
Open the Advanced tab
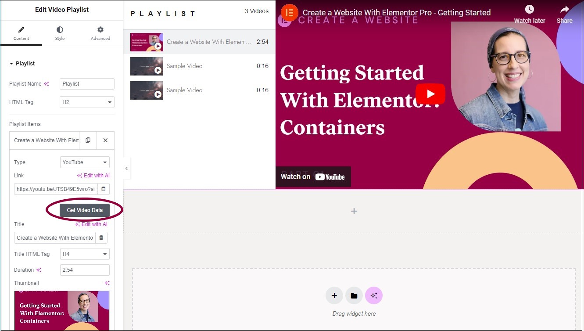point(100,34)
